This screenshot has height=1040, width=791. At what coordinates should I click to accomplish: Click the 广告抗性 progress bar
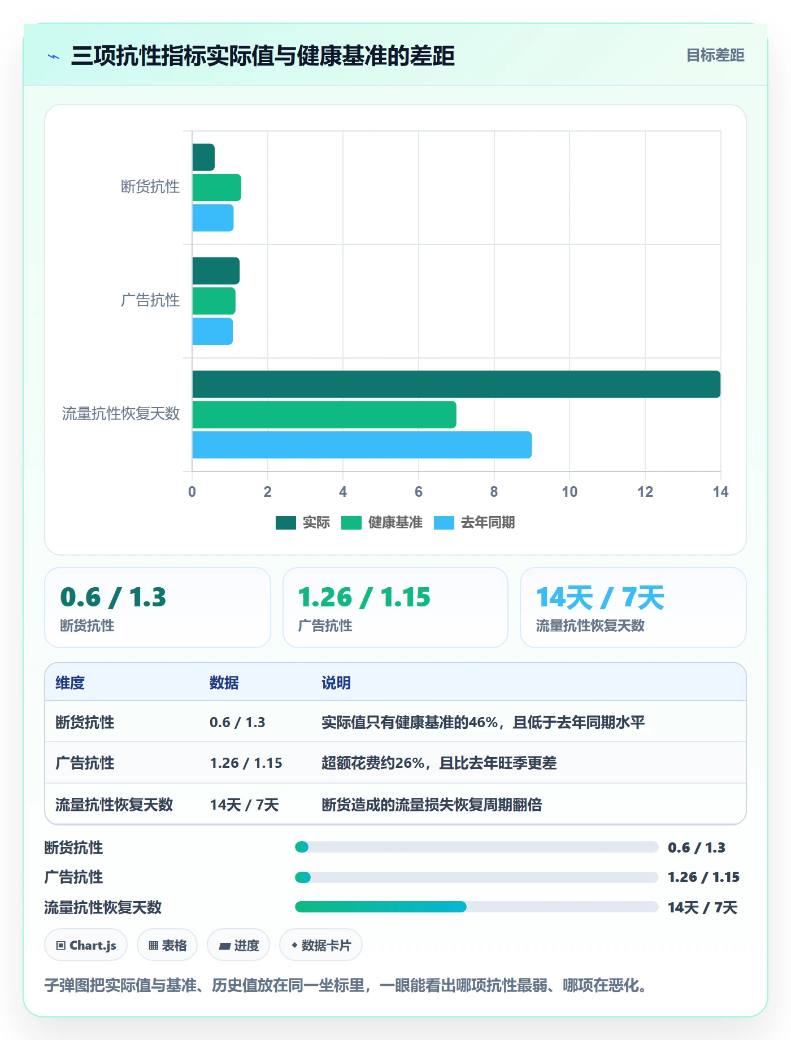pos(477,877)
